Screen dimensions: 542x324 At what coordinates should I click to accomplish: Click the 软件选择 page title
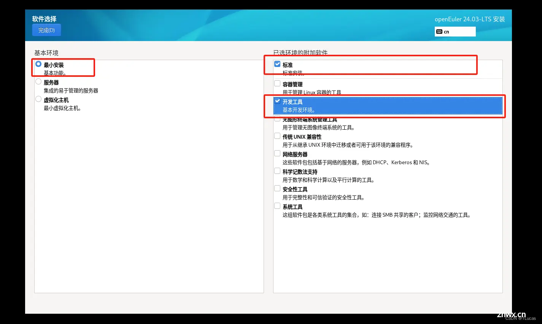point(44,19)
